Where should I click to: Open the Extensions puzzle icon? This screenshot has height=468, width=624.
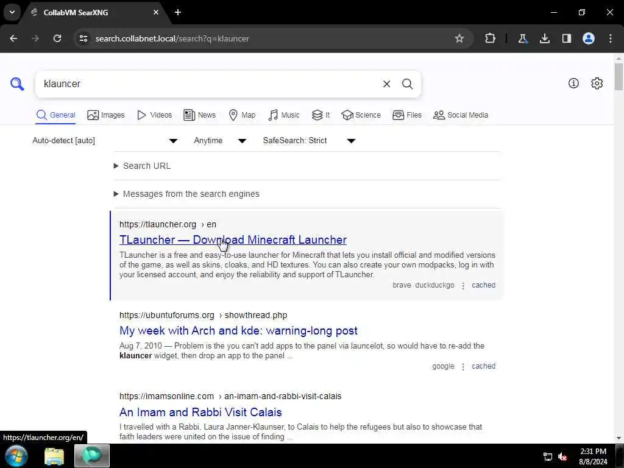tap(491, 38)
